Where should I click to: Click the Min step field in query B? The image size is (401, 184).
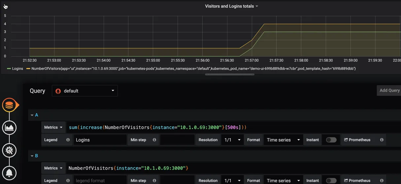point(177,180)
